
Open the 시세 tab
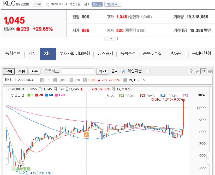coord(32,54)
